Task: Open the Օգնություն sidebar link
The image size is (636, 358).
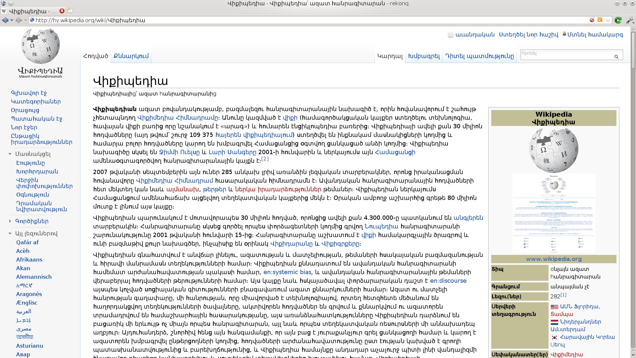Action: (32, 195)
